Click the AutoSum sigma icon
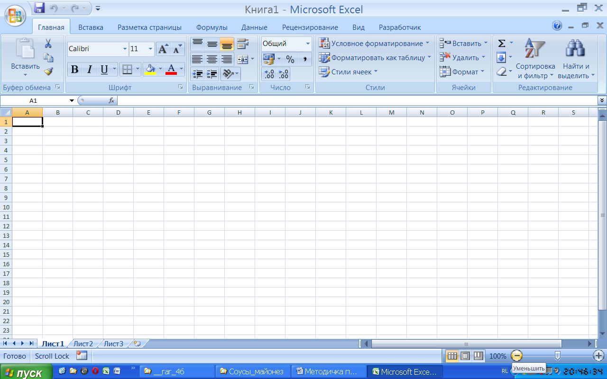This screenshot has height=379, width=607. coord(501,44)
